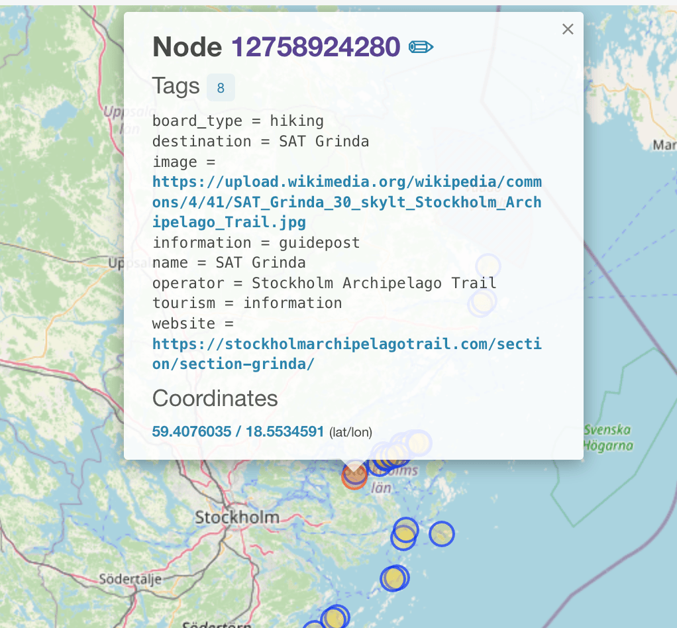Click the Södertälje label on the map
Screen dimensions: 677x628
(x=130, y=579)
